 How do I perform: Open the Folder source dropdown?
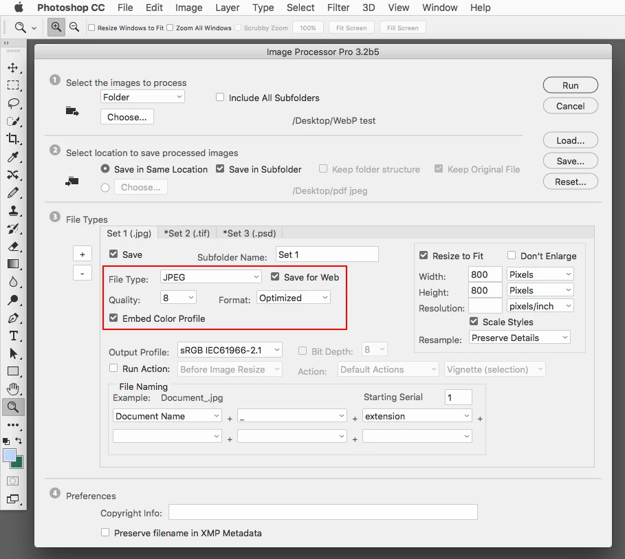[142, 97]
